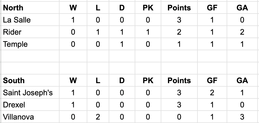Viewport: 259px width, 123px height.
Task: Select the Temple team cell
Action: pyautogui.click(x=30, y=44)
